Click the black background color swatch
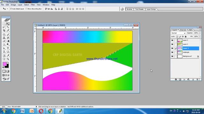The width and height of the screenshot is (204, 114). pyautogui.click(x=7, y=66)
